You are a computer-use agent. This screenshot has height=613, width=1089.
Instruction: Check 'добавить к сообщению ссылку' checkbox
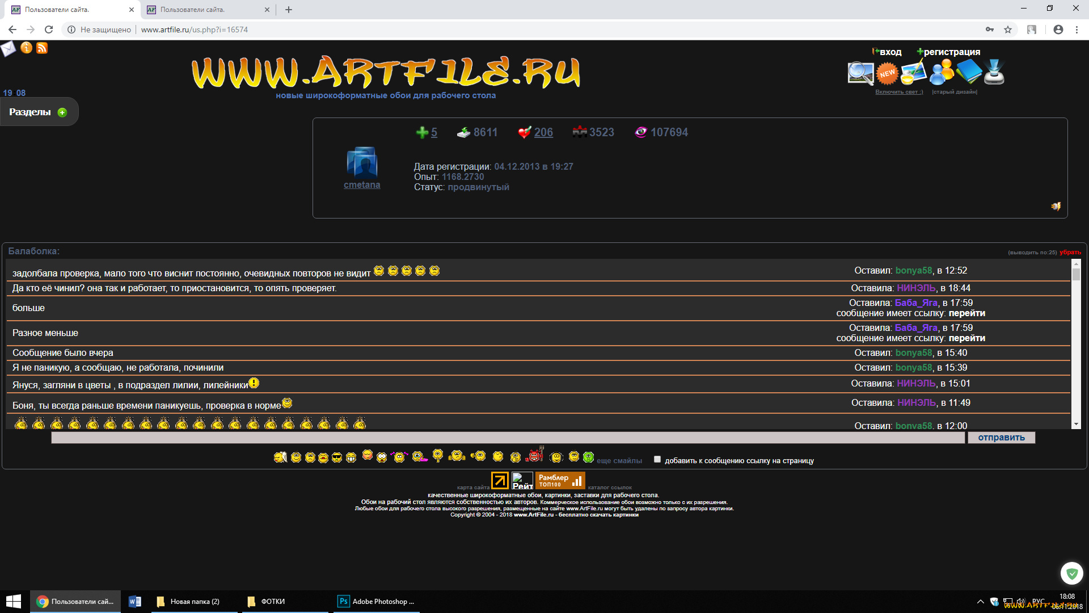tap(657, 459)
